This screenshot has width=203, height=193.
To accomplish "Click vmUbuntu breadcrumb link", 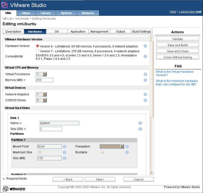I will (x=22, y=19).
